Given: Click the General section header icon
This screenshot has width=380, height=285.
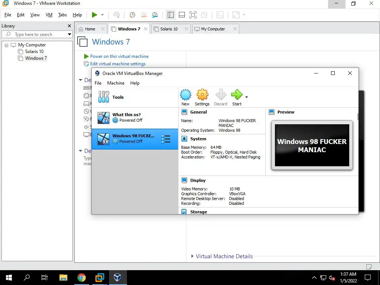Looking at the screenshot, I should [184, 112].
